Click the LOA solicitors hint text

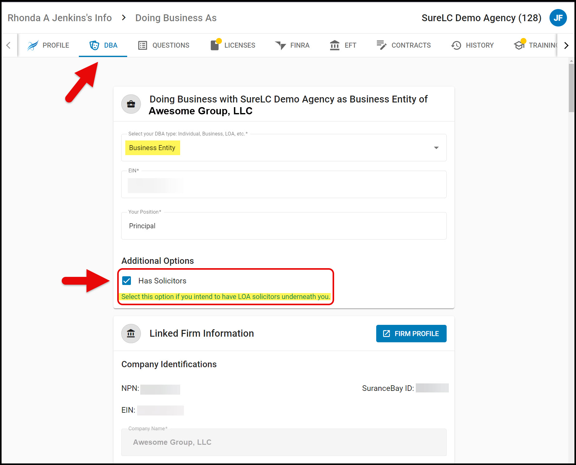point(226,297)
